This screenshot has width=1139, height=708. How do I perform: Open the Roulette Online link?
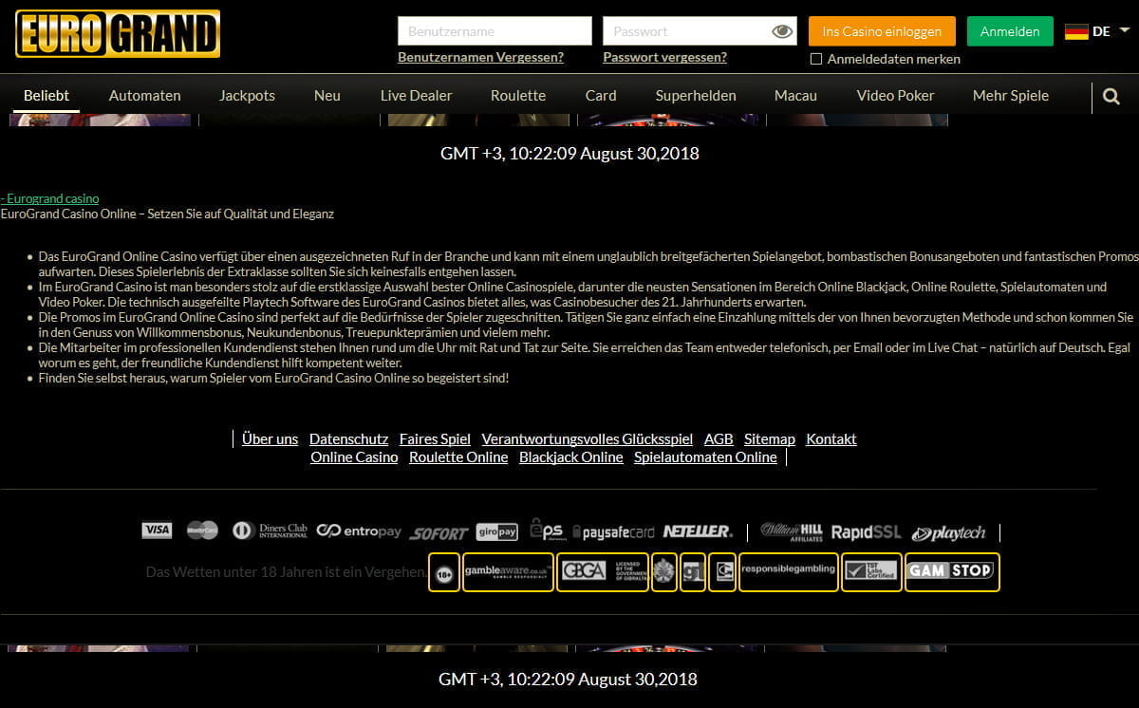pyautogui.click(x=458, y=456)
